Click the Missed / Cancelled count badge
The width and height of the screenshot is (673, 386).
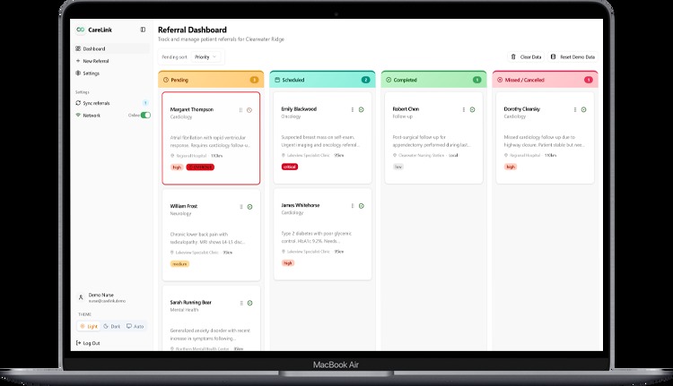coord(589,80)
